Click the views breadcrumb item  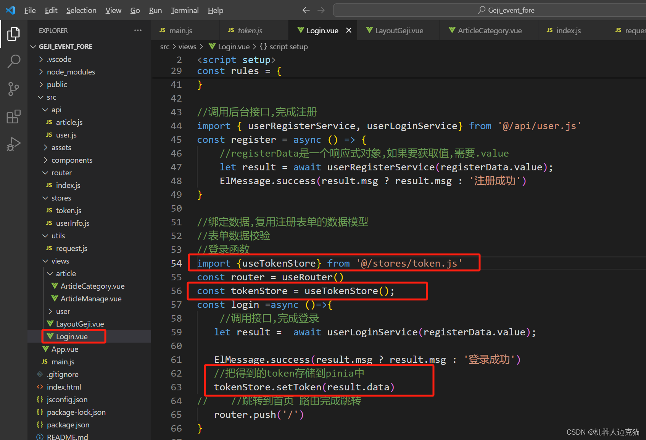[x=187, y=46]
